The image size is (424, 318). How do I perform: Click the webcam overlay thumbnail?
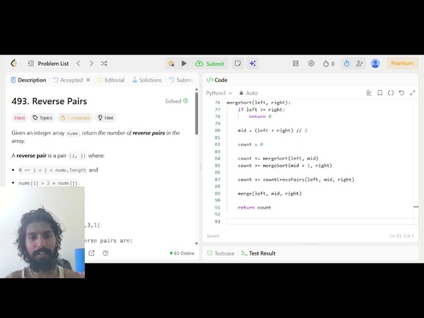pos(42,232)
